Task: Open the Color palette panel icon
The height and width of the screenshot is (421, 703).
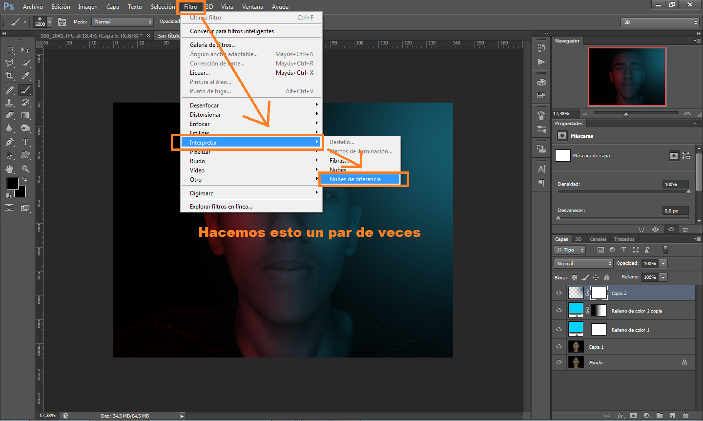Action: click(541, 82)
